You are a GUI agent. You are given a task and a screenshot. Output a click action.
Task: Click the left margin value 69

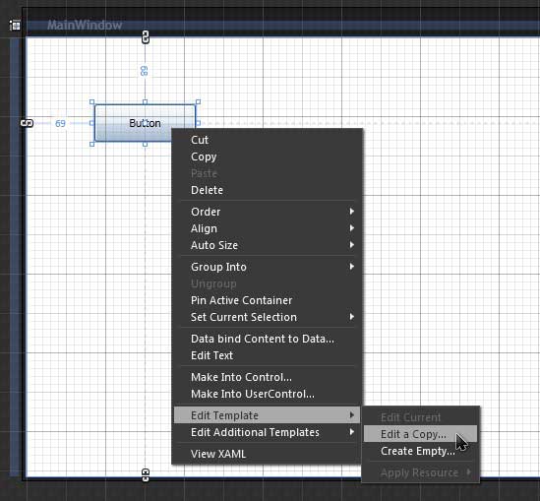coord(60,123)
